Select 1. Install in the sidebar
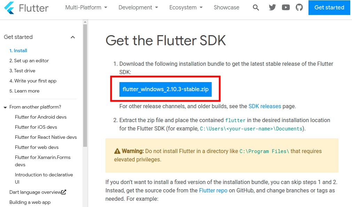The image size is (352, 207). (x=18, y=50)
